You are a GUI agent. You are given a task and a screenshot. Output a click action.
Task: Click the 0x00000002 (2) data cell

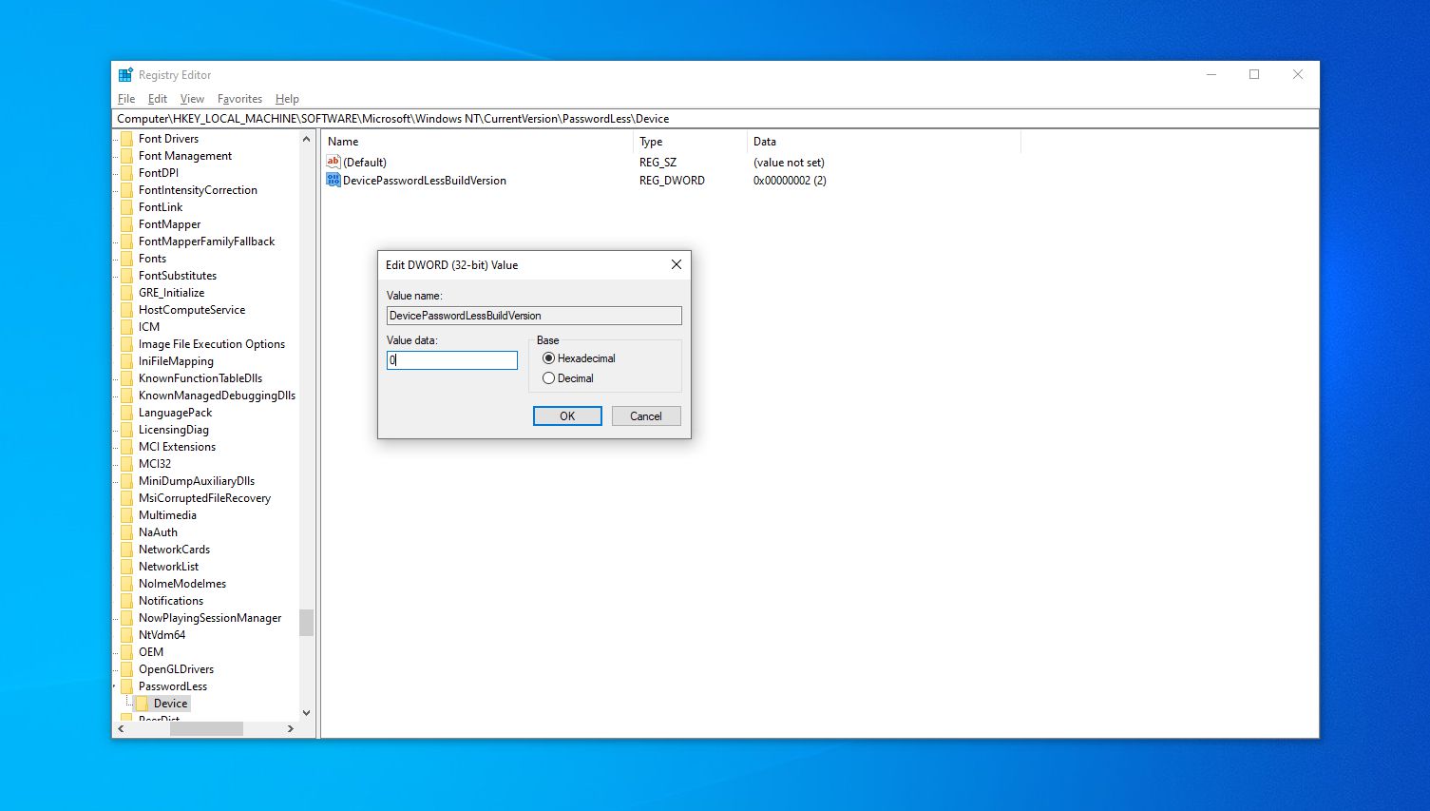(x=790, y=181)
